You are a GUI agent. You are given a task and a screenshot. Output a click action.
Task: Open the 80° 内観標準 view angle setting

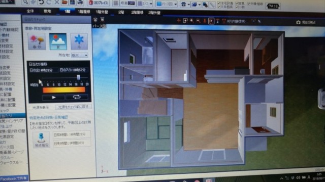236,21
